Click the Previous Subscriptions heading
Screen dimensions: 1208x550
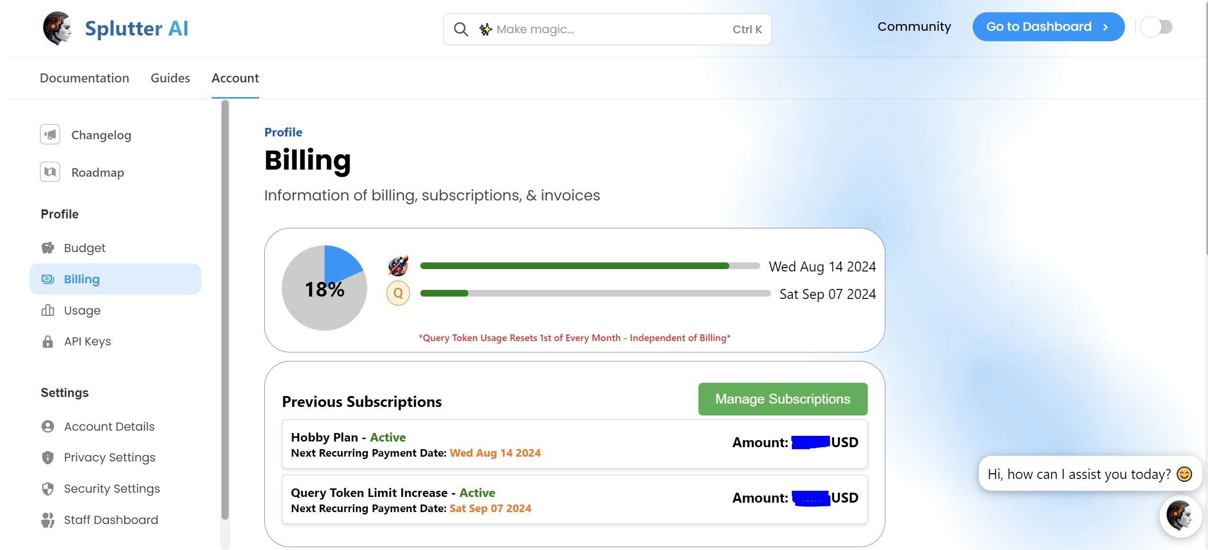(x=362, y=402)
